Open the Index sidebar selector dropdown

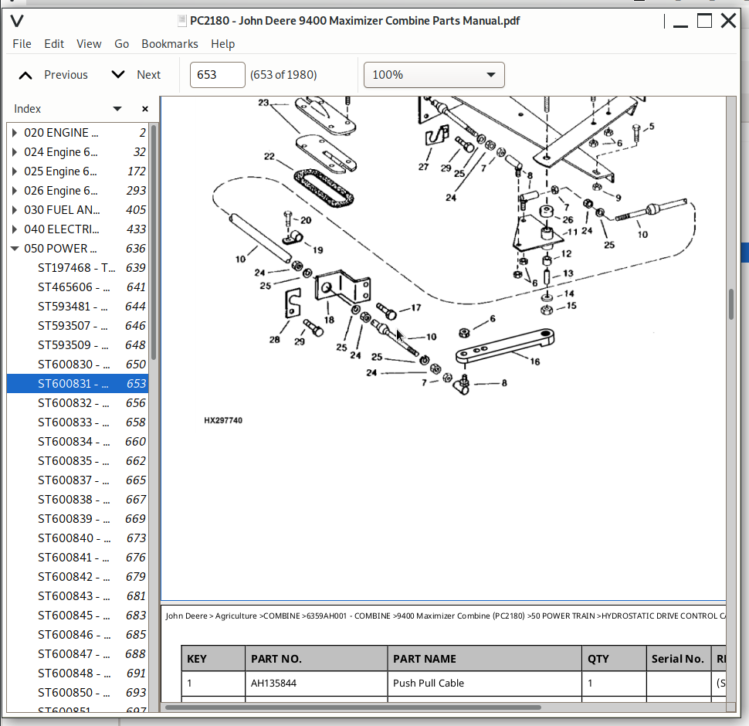pyautogui.click(x=117, y=109)
